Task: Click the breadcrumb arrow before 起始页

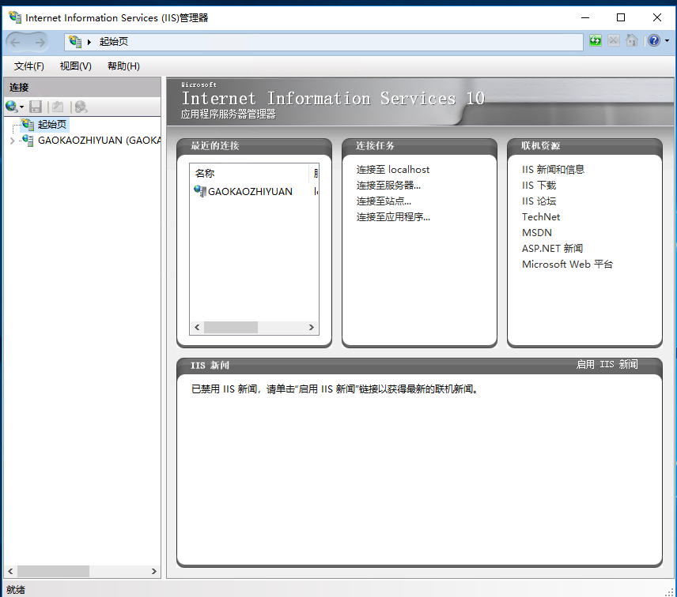Action: (89, 42)
